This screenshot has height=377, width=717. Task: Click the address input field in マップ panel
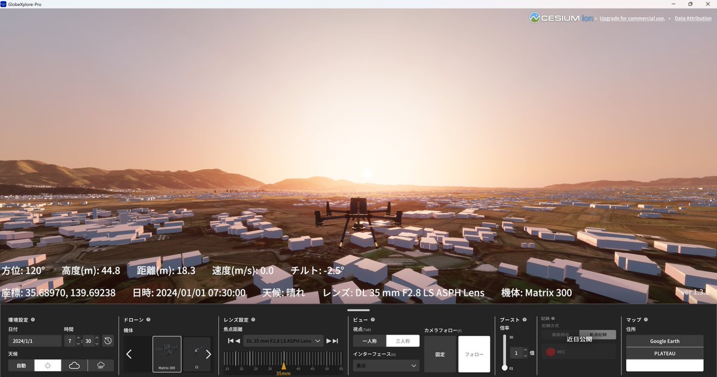[x=664, y=364]
